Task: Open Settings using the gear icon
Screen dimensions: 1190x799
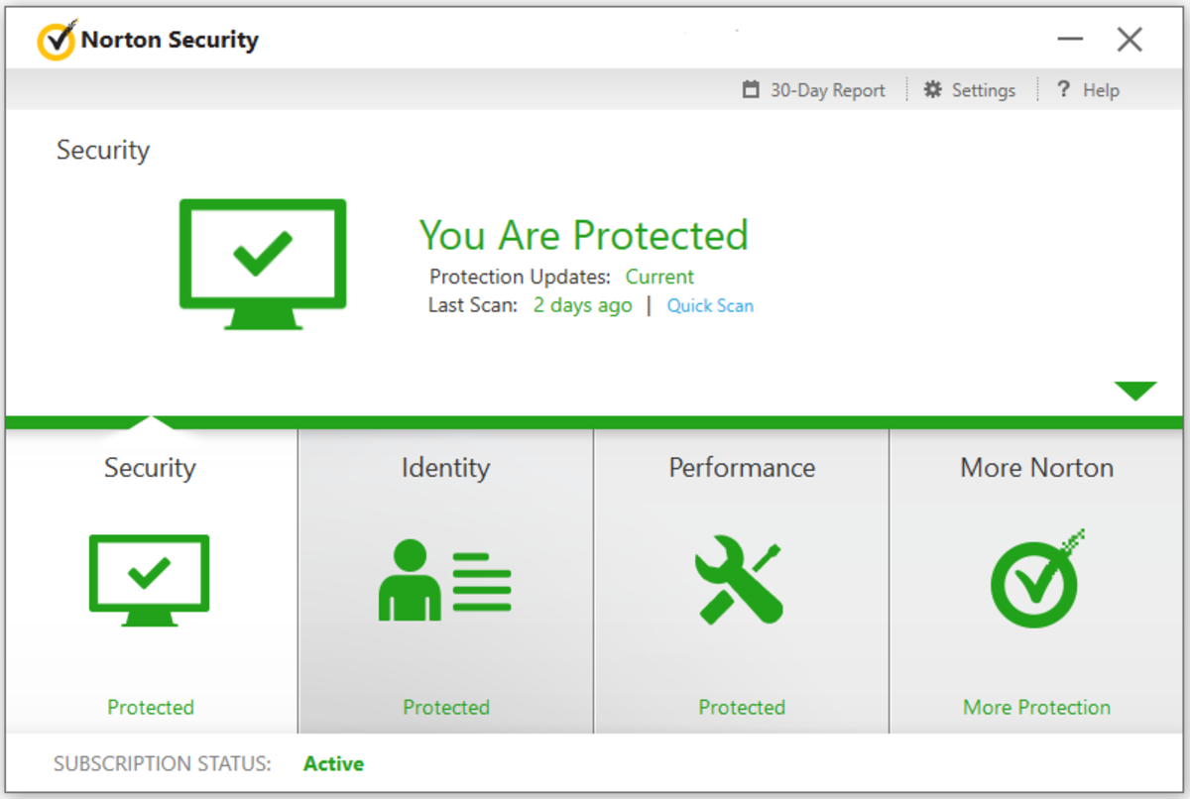Action: coord(933,89)
